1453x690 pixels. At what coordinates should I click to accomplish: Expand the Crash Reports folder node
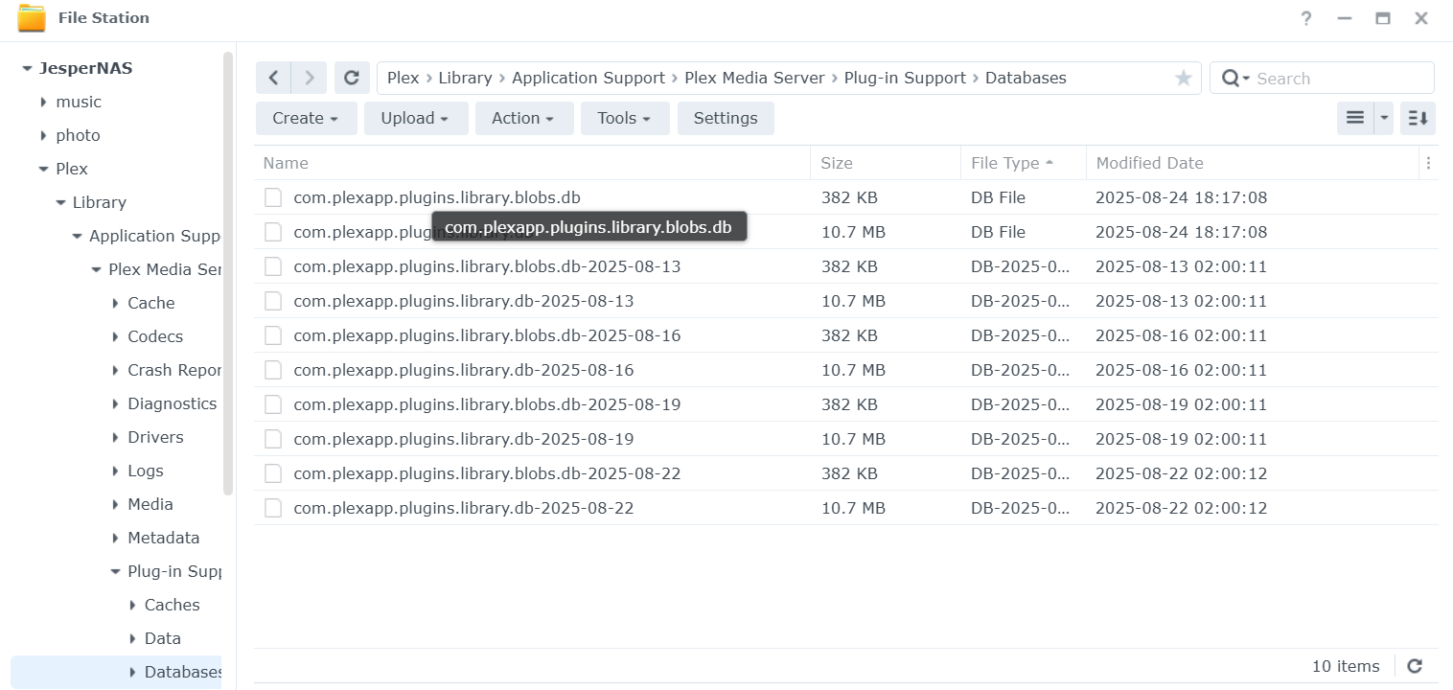pyautogui.click(x=115, y=371)
